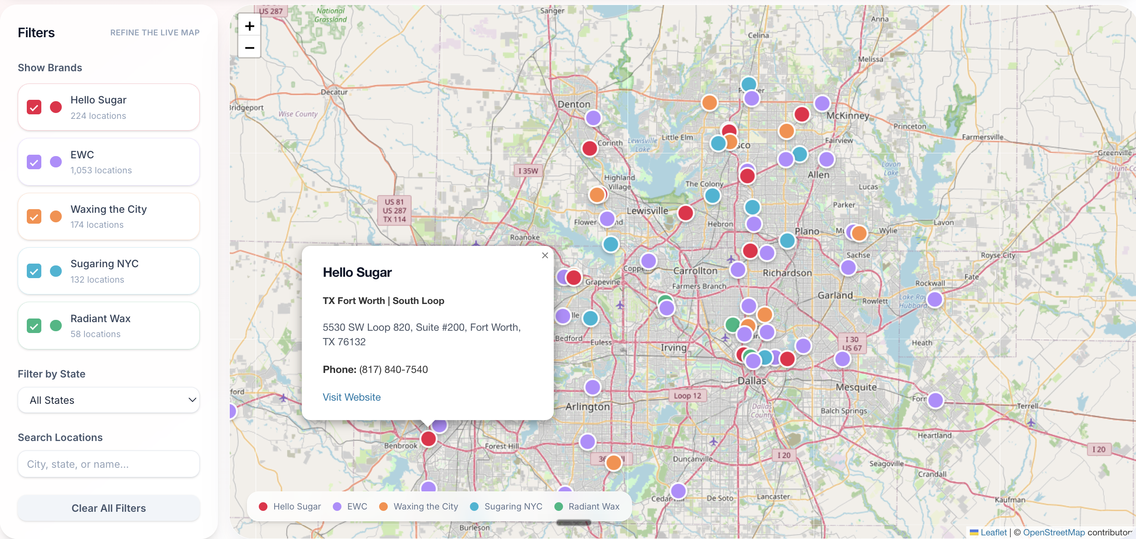Image resolution: width=1136 pixels, height=539 pixels.
Task: Click Sugaring NYC in the map legend
Action: [506, 506]
